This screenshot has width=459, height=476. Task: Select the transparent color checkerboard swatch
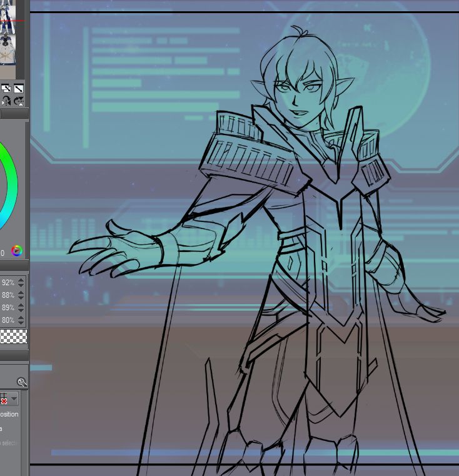pyautogui.click(x=13, y=337)
